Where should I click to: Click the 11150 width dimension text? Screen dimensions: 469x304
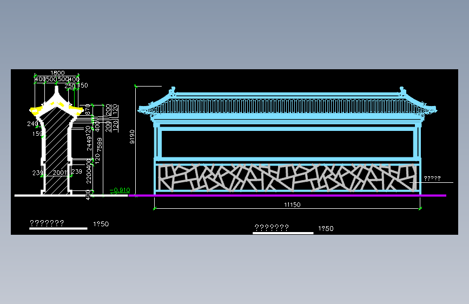coord(292,204)
